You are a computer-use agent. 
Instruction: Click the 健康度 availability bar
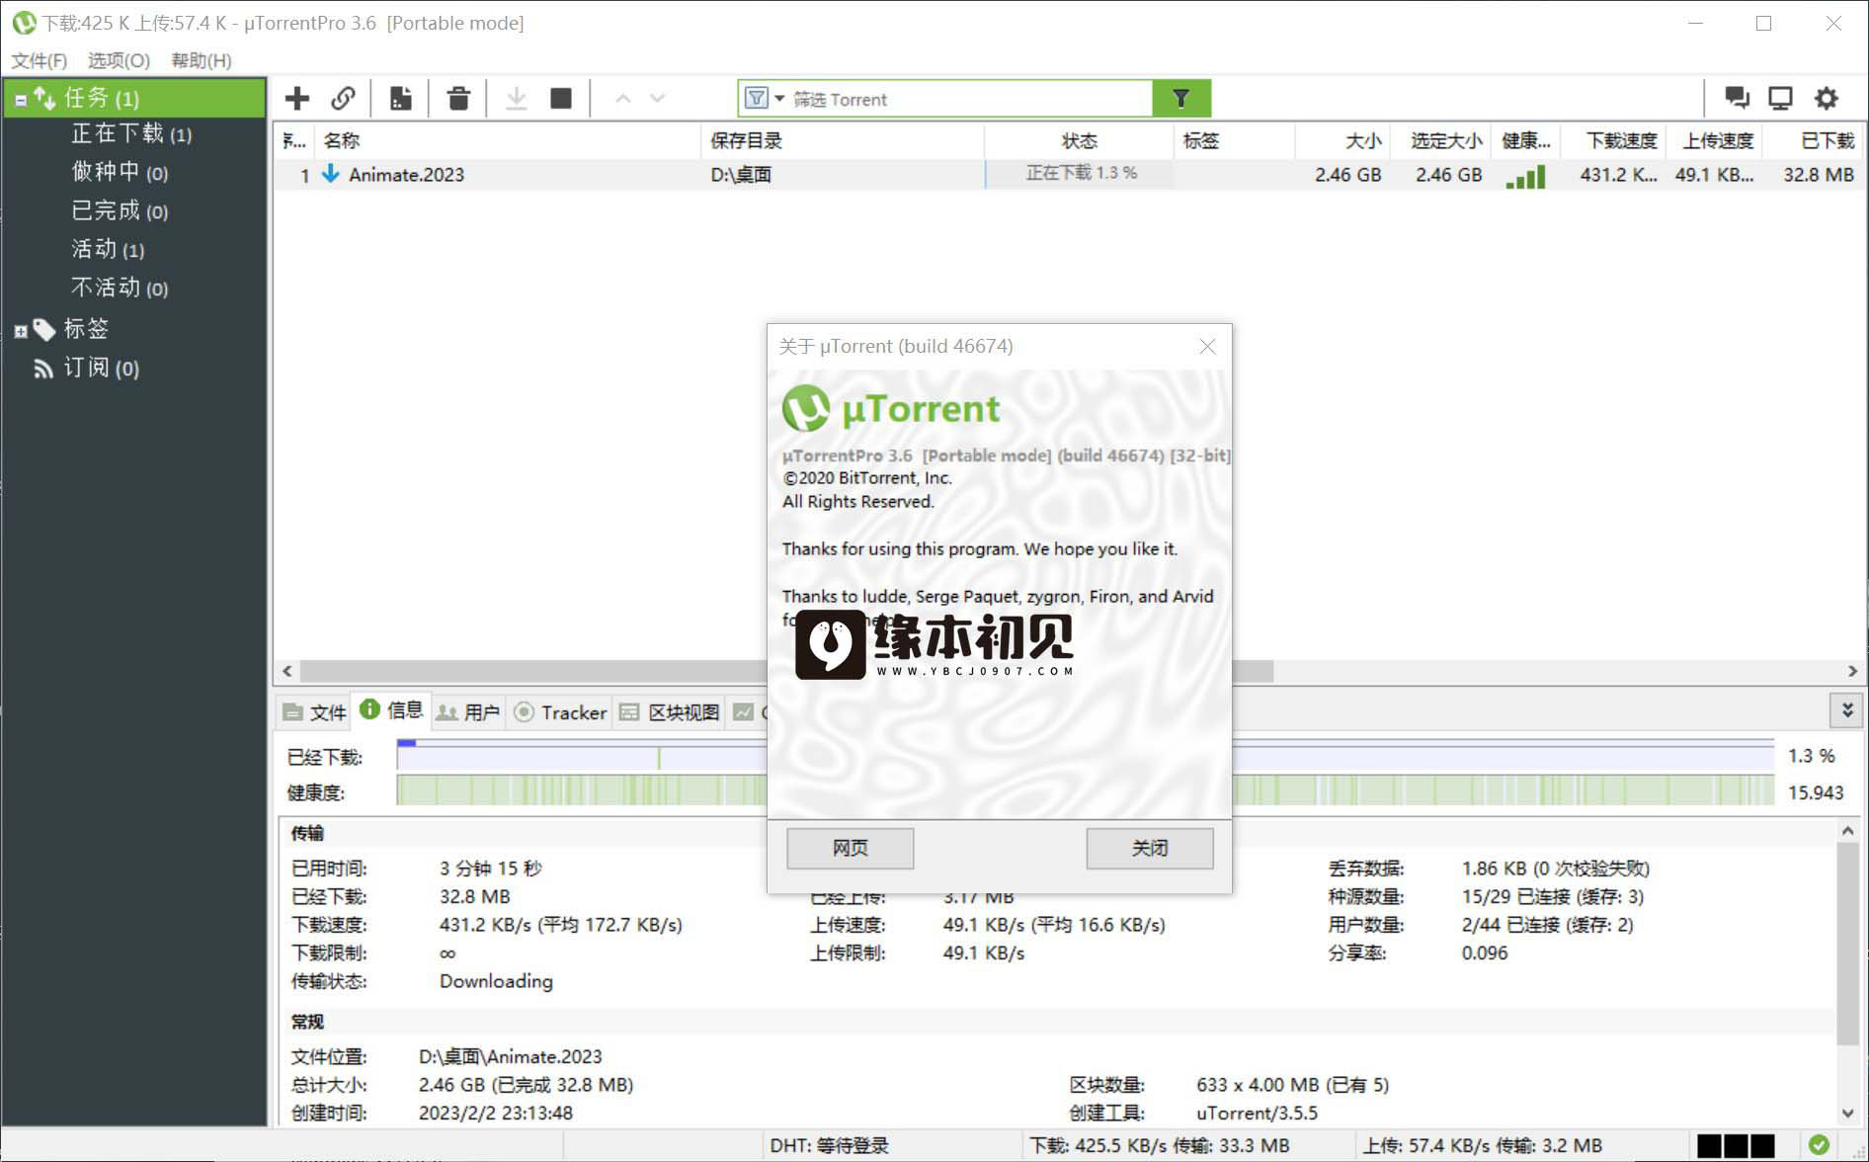coord(1086,790)
